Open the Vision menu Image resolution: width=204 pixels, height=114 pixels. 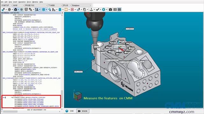tap(29, 2)
